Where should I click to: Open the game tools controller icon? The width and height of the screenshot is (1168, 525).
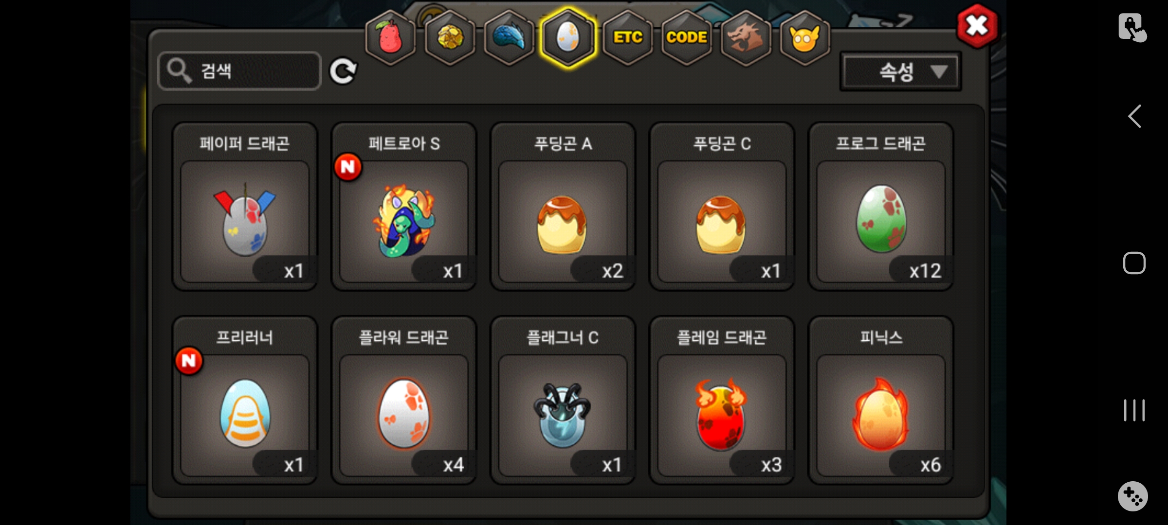coord(1133,496)
